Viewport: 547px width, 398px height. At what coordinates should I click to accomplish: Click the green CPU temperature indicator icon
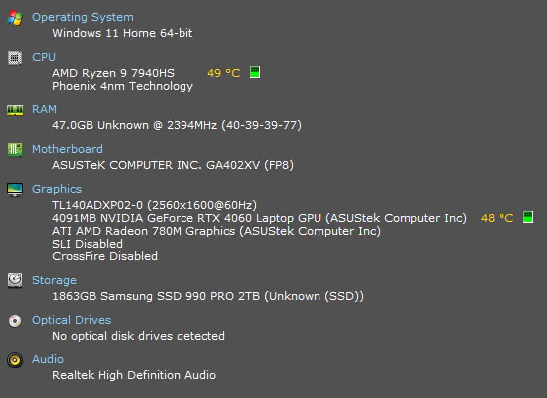click(255, 72)
